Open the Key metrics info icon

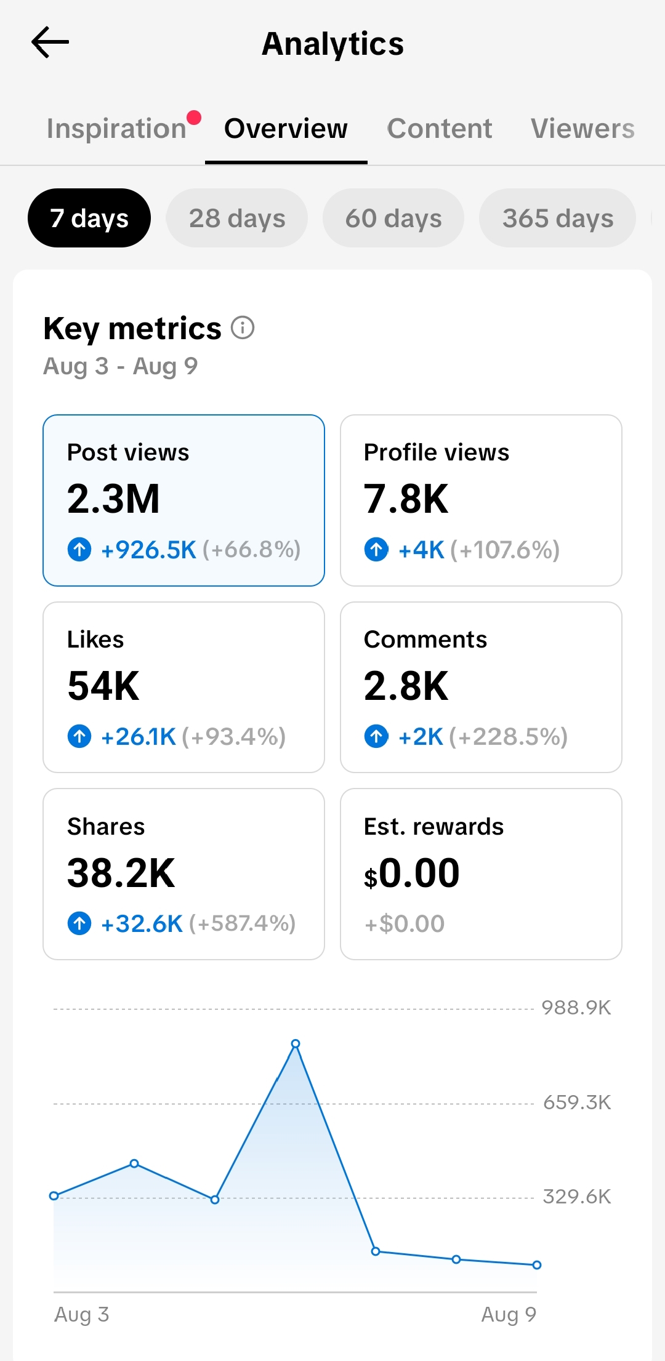point(243,327)
